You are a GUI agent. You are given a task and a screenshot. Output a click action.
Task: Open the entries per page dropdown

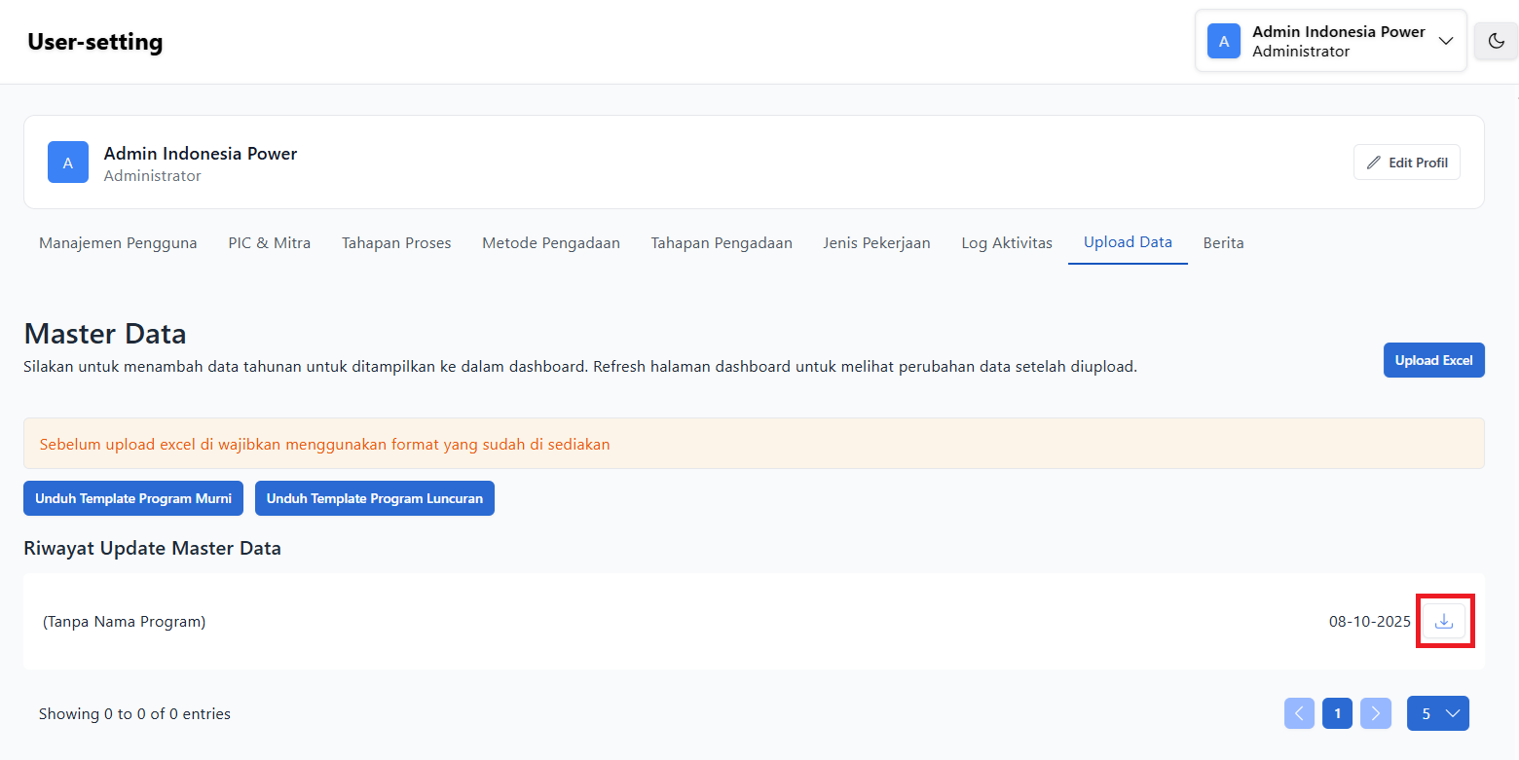coord(1437,713)
